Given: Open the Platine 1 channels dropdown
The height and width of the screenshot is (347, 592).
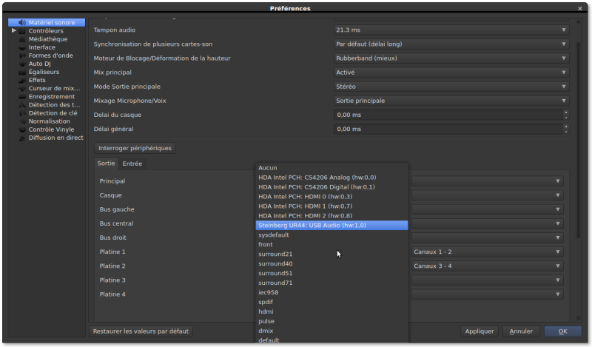Looking at the screenshot, I should pos(487,252).
